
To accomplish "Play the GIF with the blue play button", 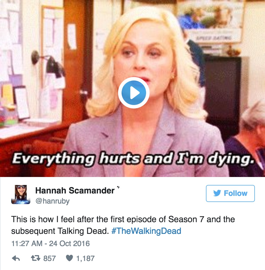I will pos(134,93).
